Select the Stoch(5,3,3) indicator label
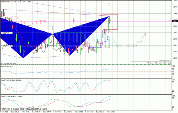 click(x=11, y=80)
